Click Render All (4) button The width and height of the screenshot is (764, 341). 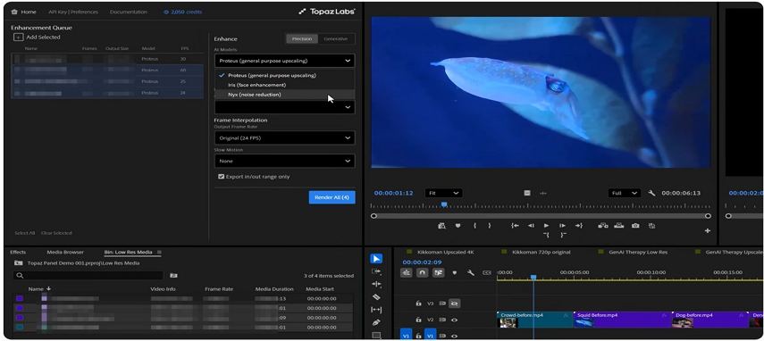point(332,197)
